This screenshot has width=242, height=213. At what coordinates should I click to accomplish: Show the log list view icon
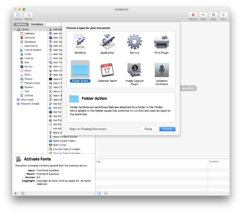(99, 194)
